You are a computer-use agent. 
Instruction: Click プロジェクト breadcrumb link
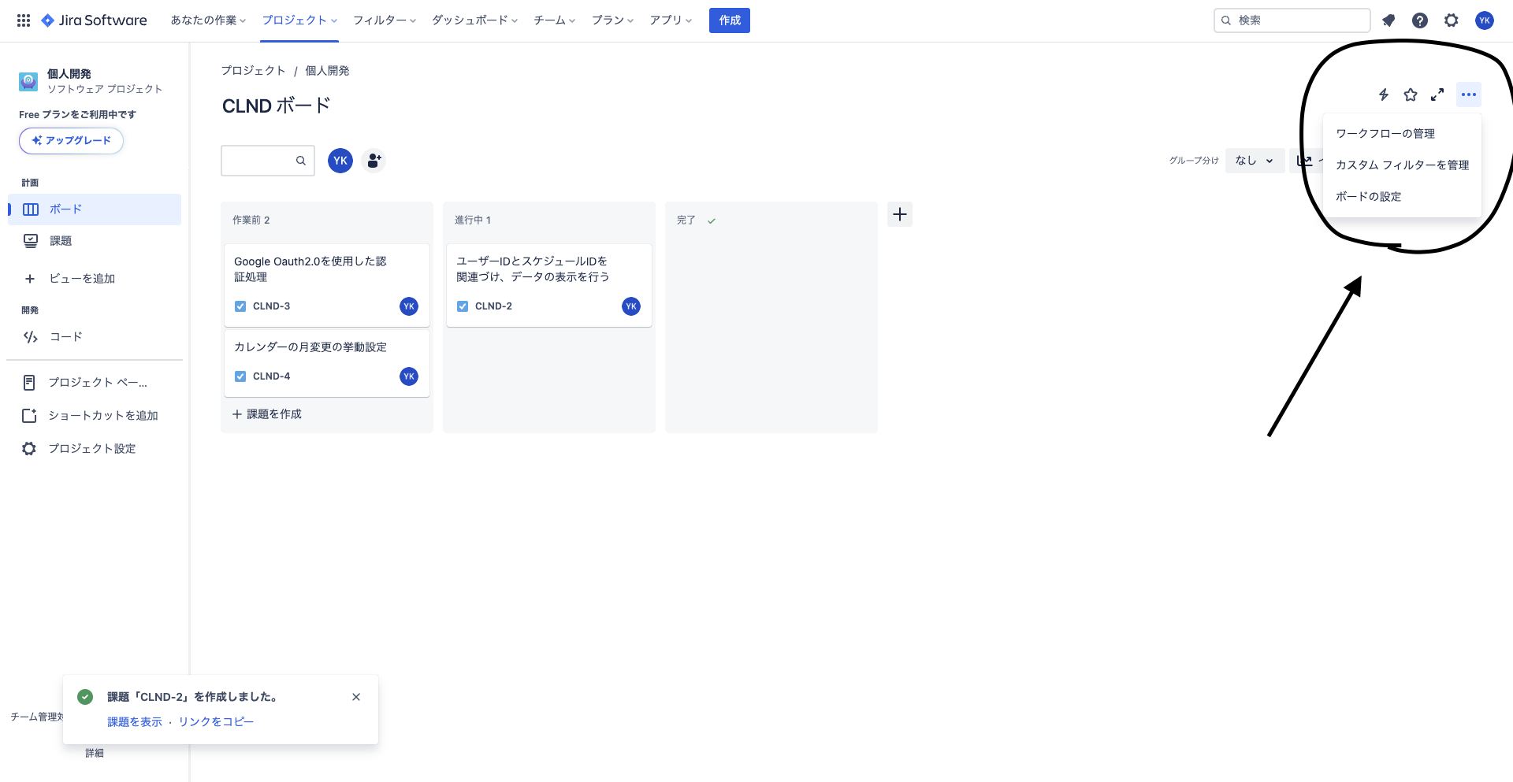point(253,71)
